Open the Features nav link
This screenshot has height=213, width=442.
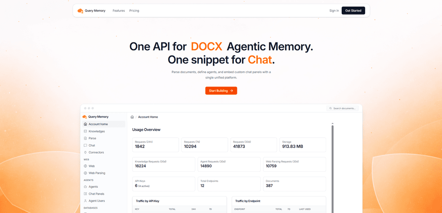119,11
